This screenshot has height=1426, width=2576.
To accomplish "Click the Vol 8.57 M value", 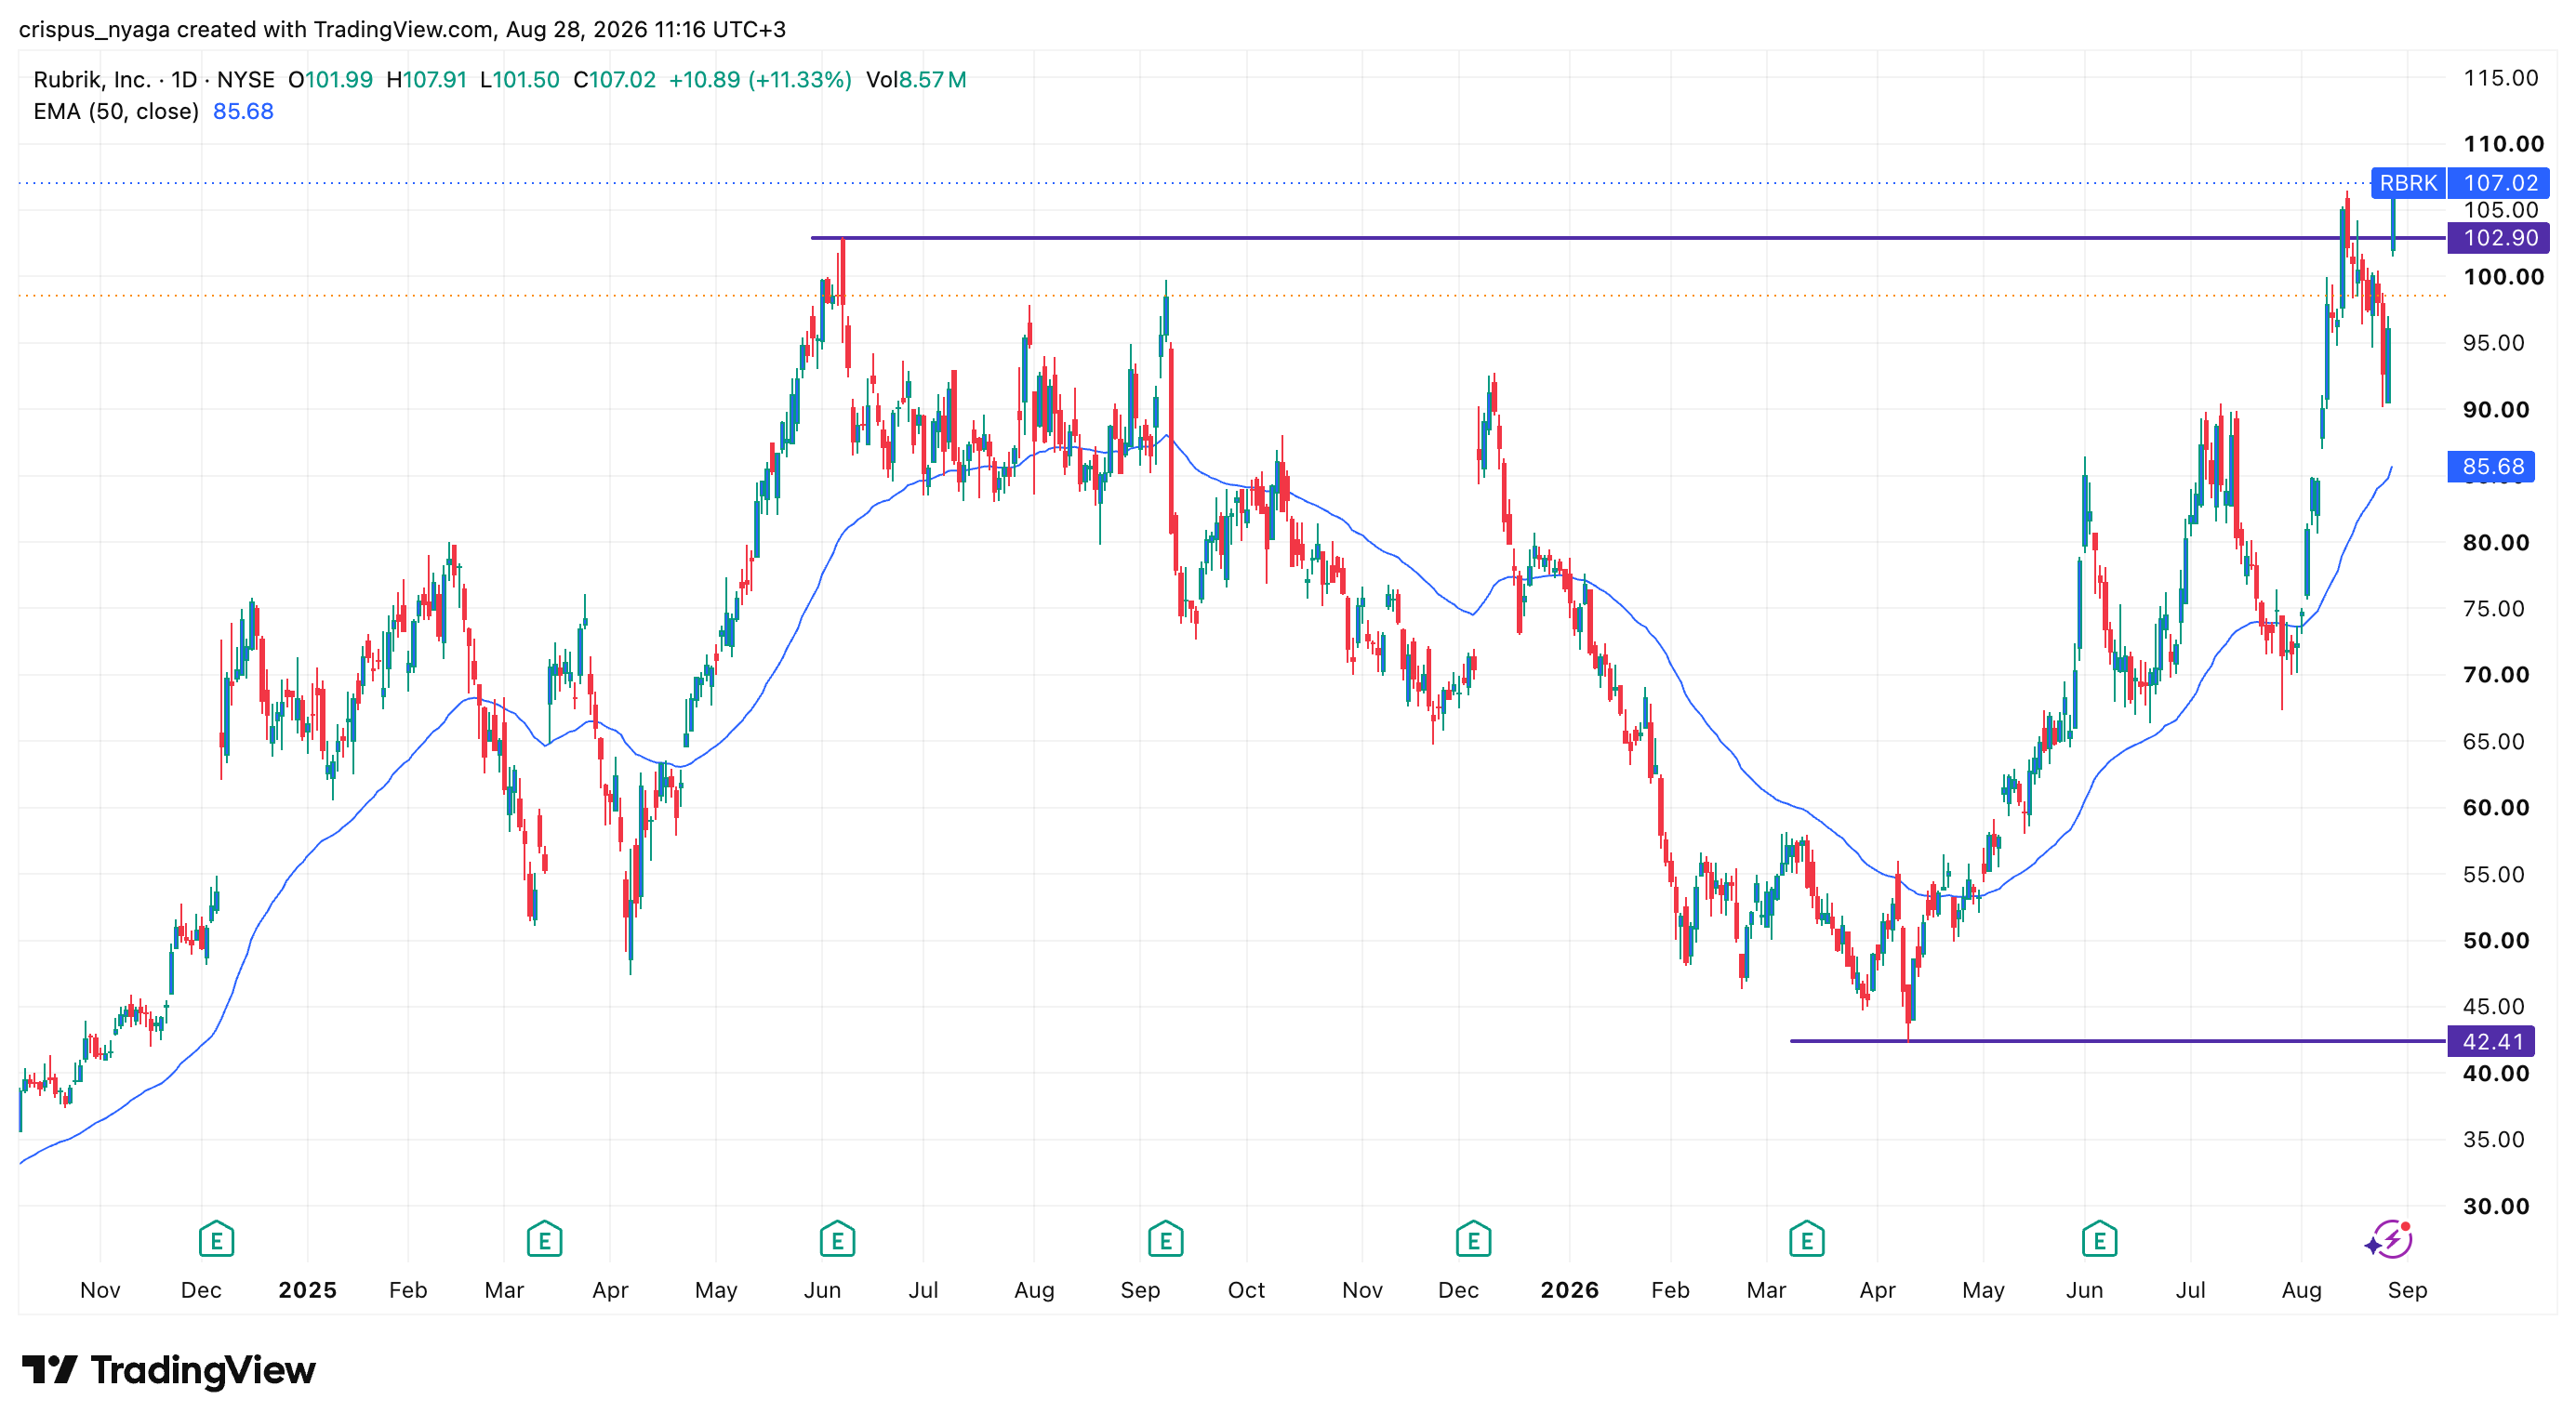I will pos(916,80).
